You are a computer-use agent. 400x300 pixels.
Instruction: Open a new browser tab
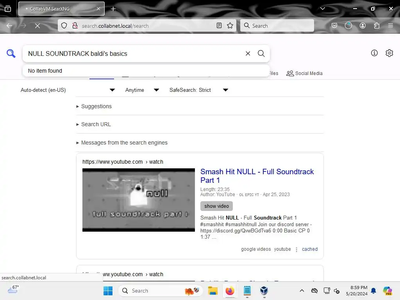pos(113,9)
